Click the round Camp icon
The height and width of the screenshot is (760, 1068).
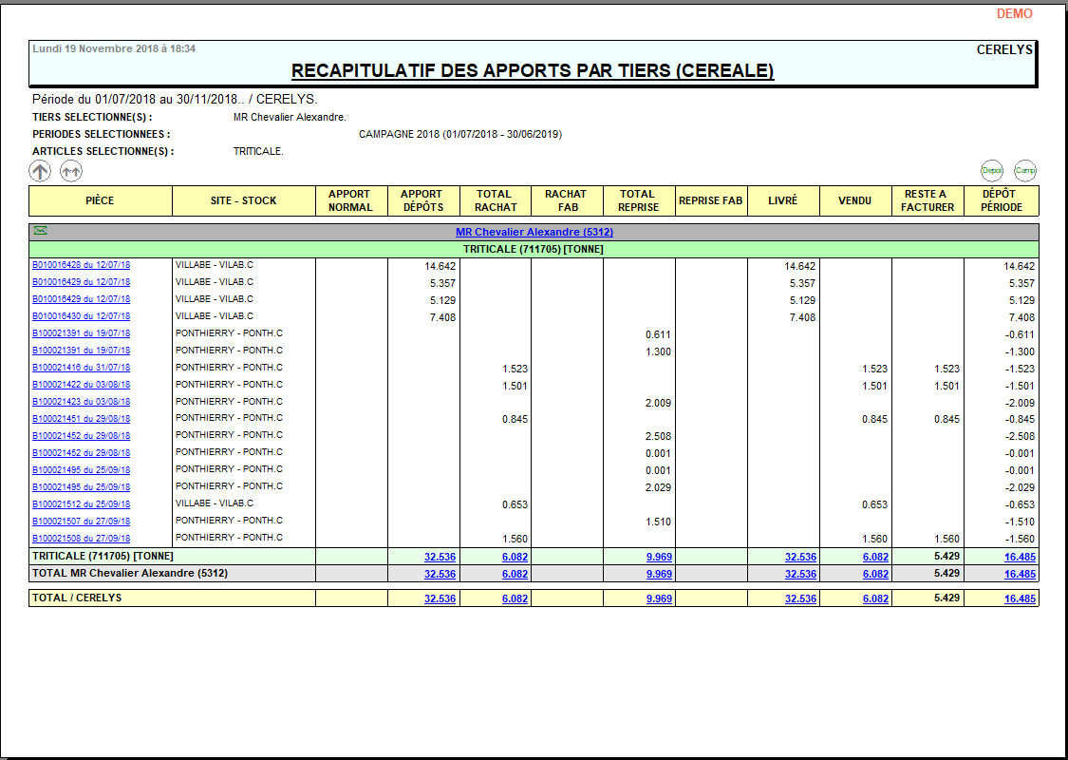click(1024, 171)
